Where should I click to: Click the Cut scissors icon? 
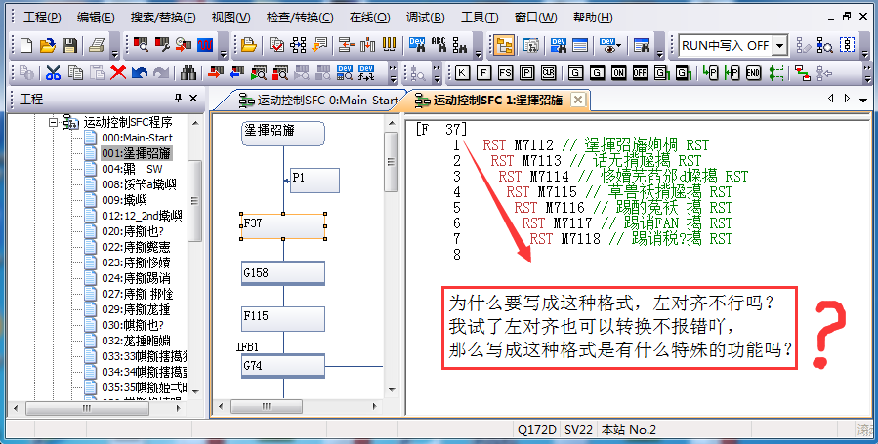(53, 72)
